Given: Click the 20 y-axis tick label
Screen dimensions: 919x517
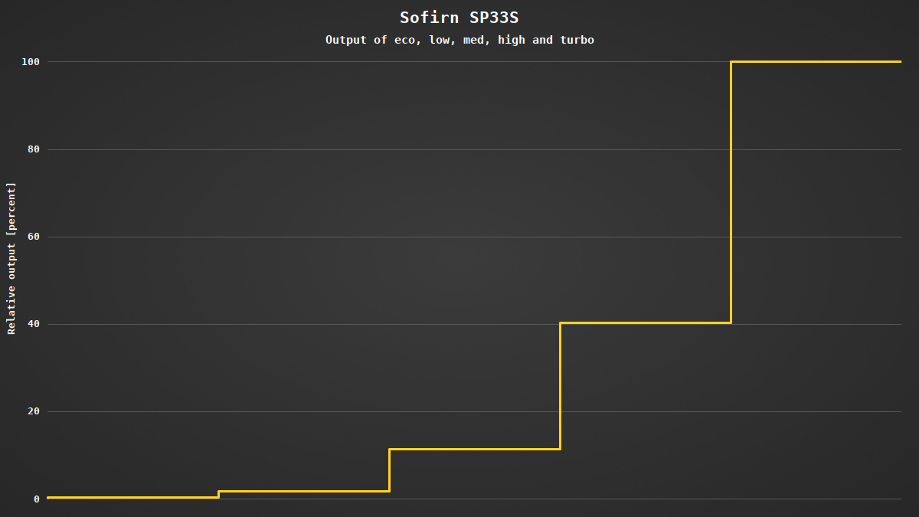Looking at the screenshot, I should point(33,411).
